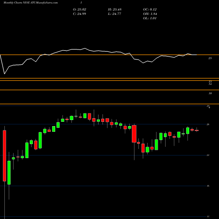Viewport: 219px width, 219px height.
Task: Click the low price value L: 24.77
Action: click(115, 14)
